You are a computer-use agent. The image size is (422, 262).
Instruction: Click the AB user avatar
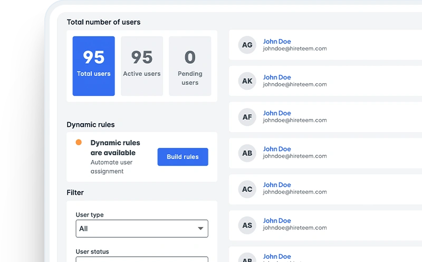click(x=247, y=153)
